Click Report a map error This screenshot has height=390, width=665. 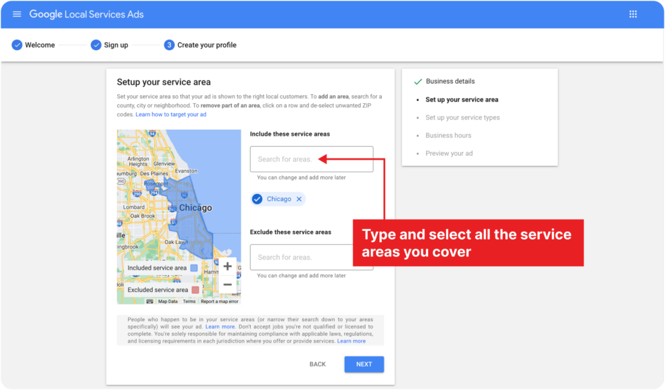click(220, 301)
